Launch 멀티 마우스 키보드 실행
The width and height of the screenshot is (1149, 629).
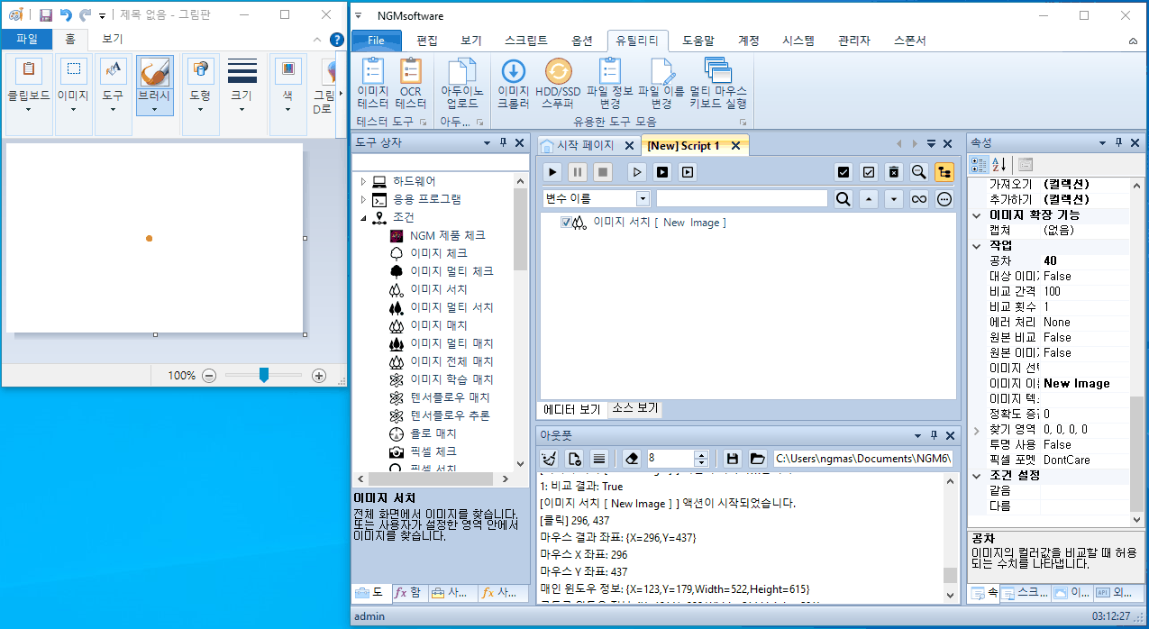pyautogui.click(x=718, y=83)
